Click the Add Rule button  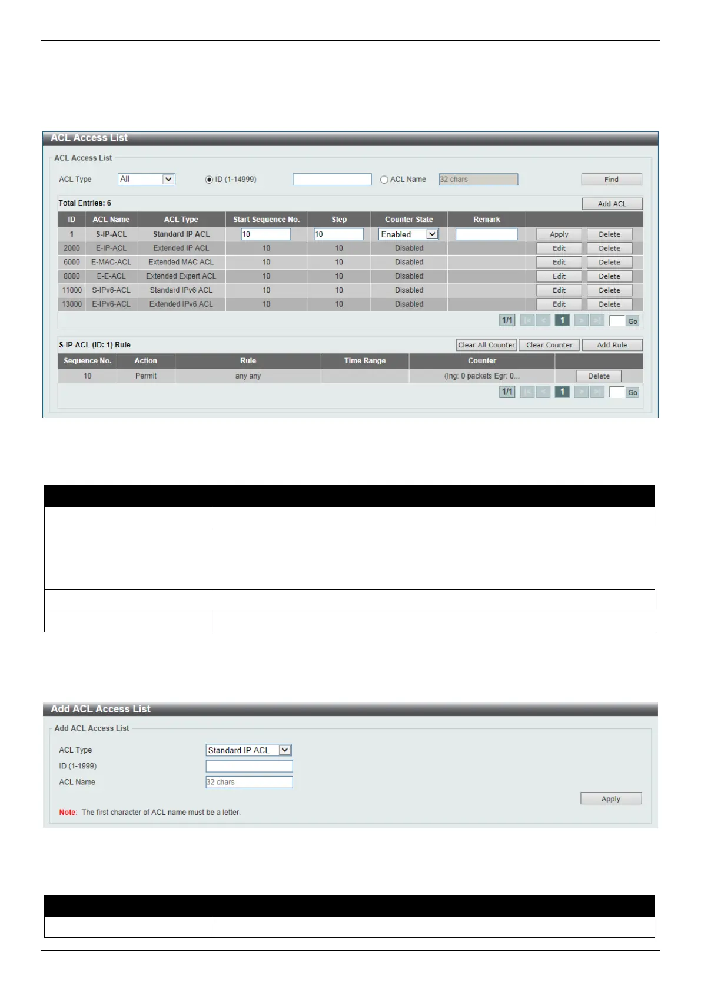[x=612, y=345]
